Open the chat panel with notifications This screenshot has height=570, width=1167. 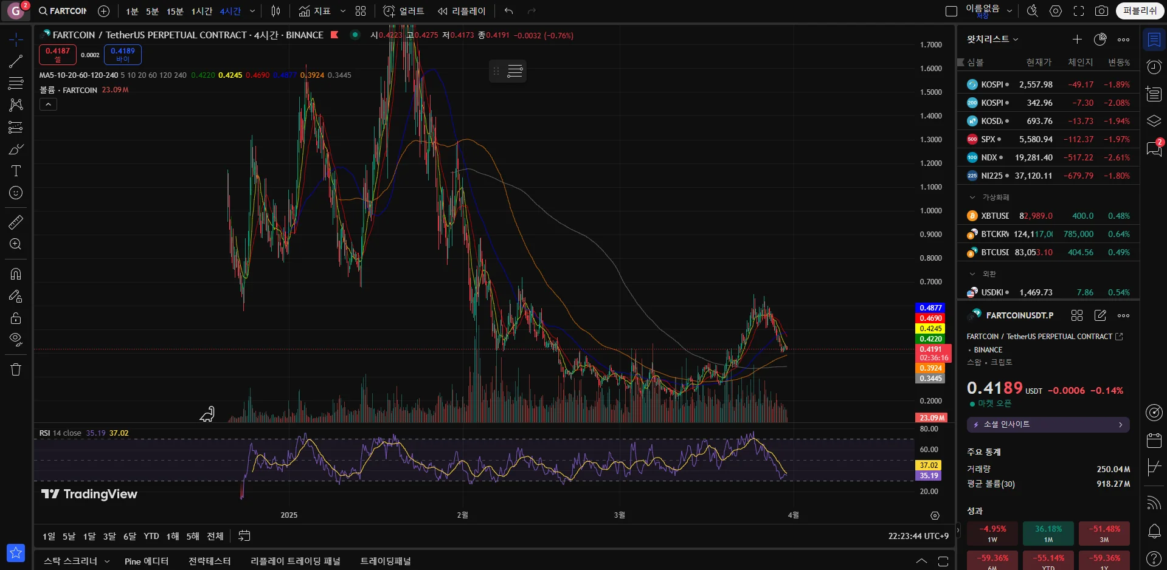pyautogui.click(x=1154, y=148)
